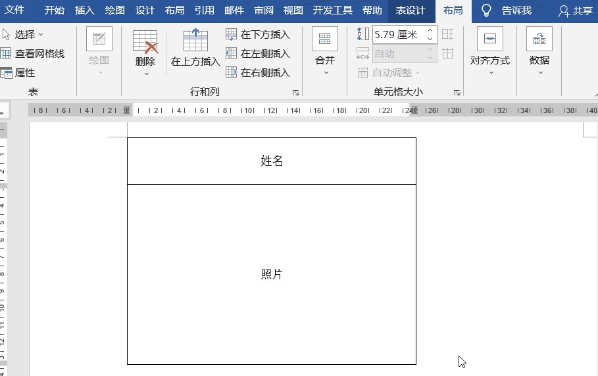Open the 绘图 ribbon tab
This screenshot has width=598, height=376.
pyautogui.click(x=114, y=11)
